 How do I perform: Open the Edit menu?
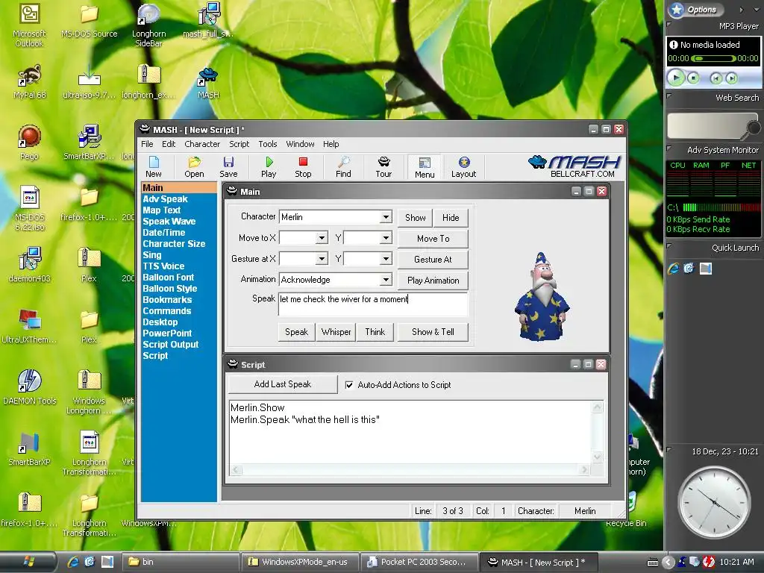coord(169,144)
